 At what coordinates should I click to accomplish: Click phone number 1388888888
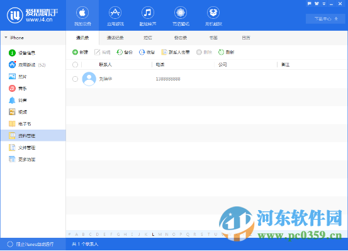pyautogui.click(x=168, y=79)
